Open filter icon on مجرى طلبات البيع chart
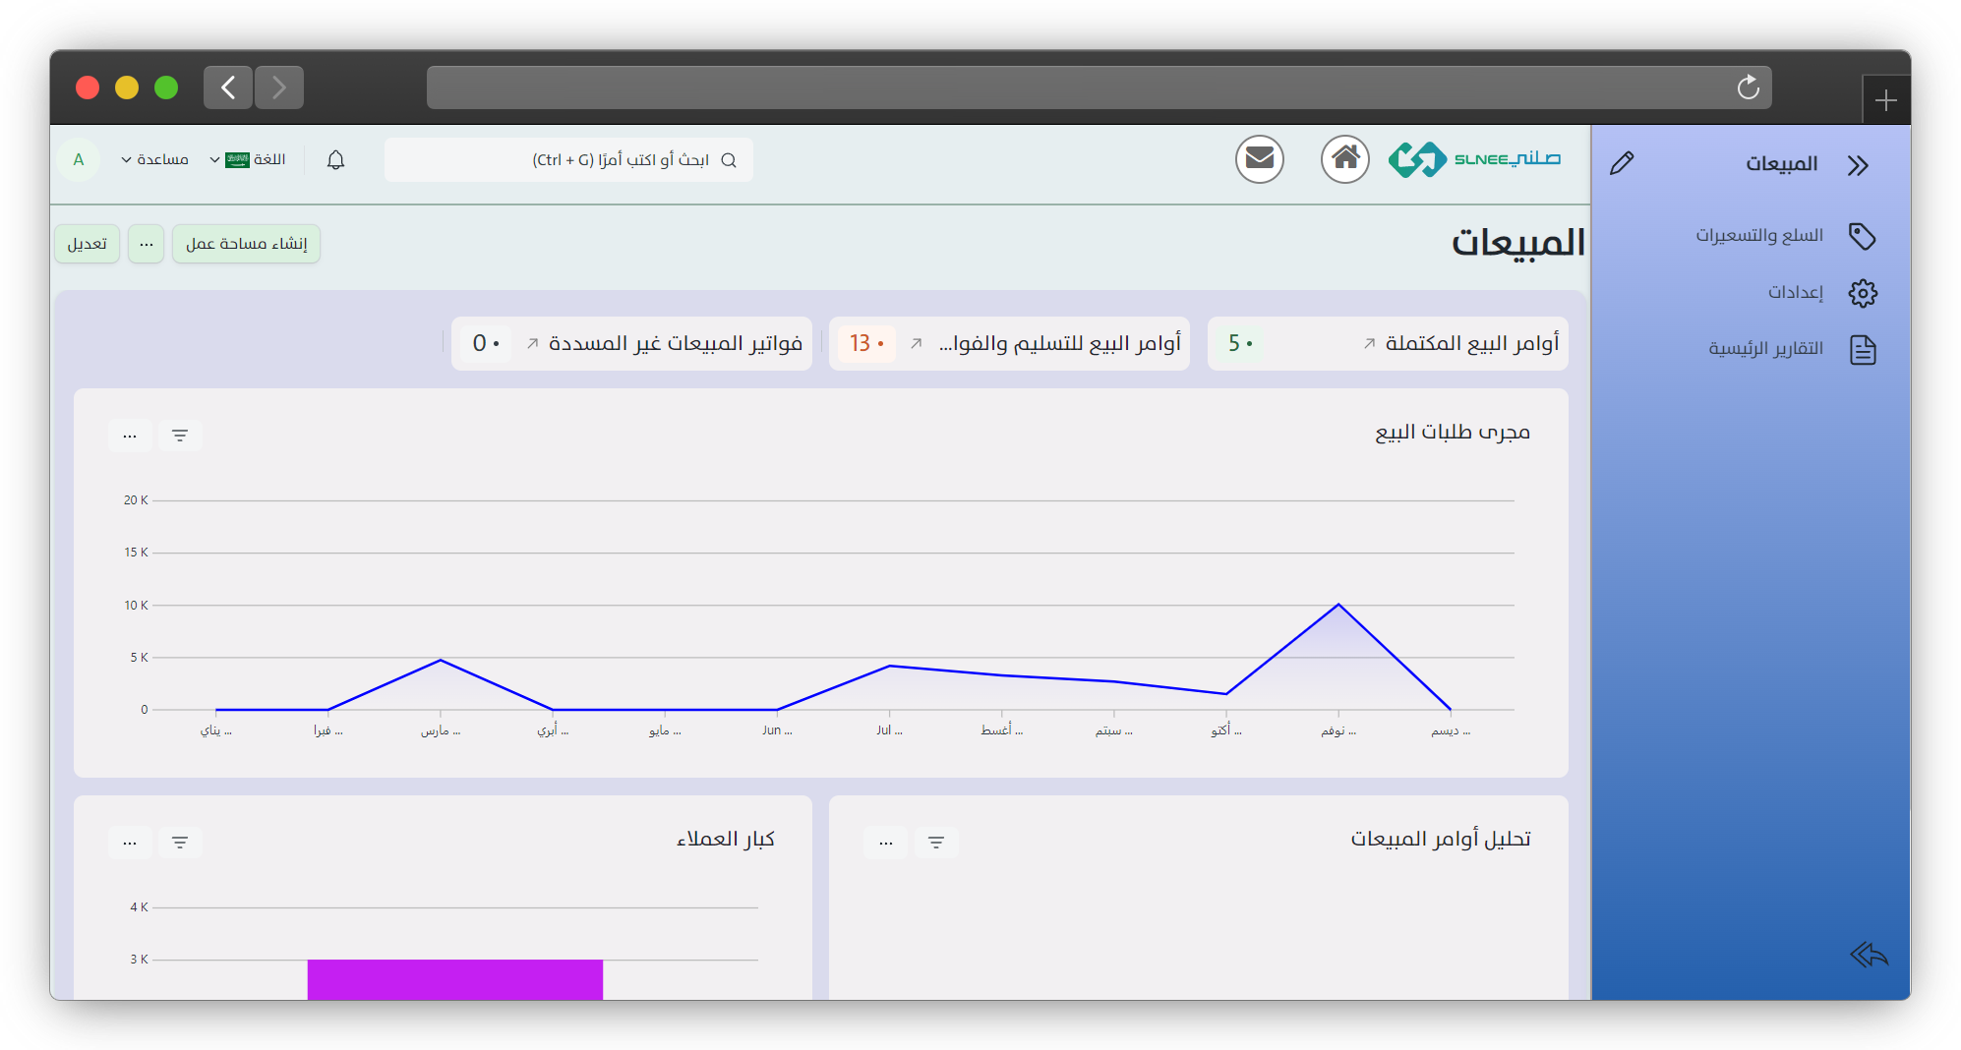 pyautogui.click(x=180, y=436)
